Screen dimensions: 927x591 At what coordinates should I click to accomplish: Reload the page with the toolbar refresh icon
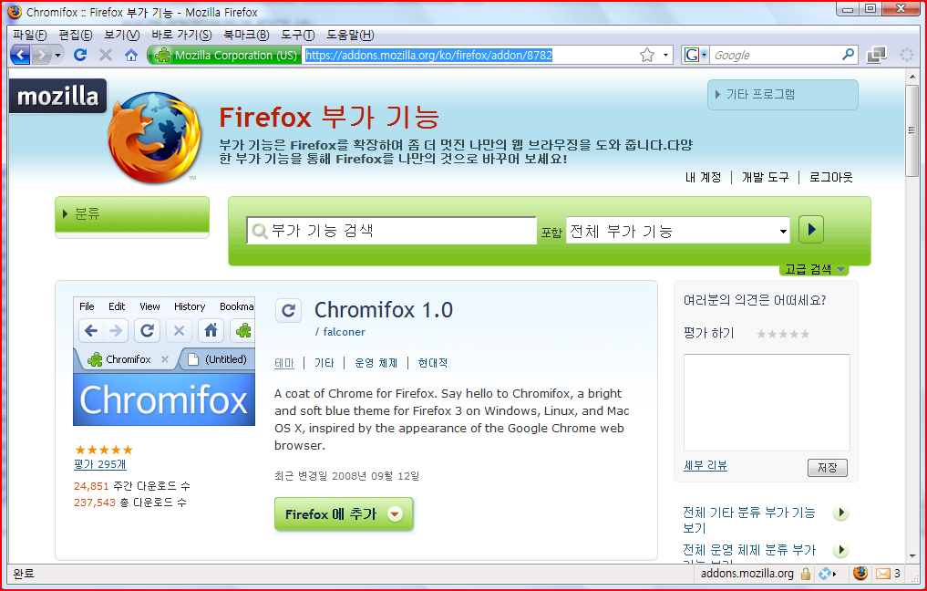80,55
